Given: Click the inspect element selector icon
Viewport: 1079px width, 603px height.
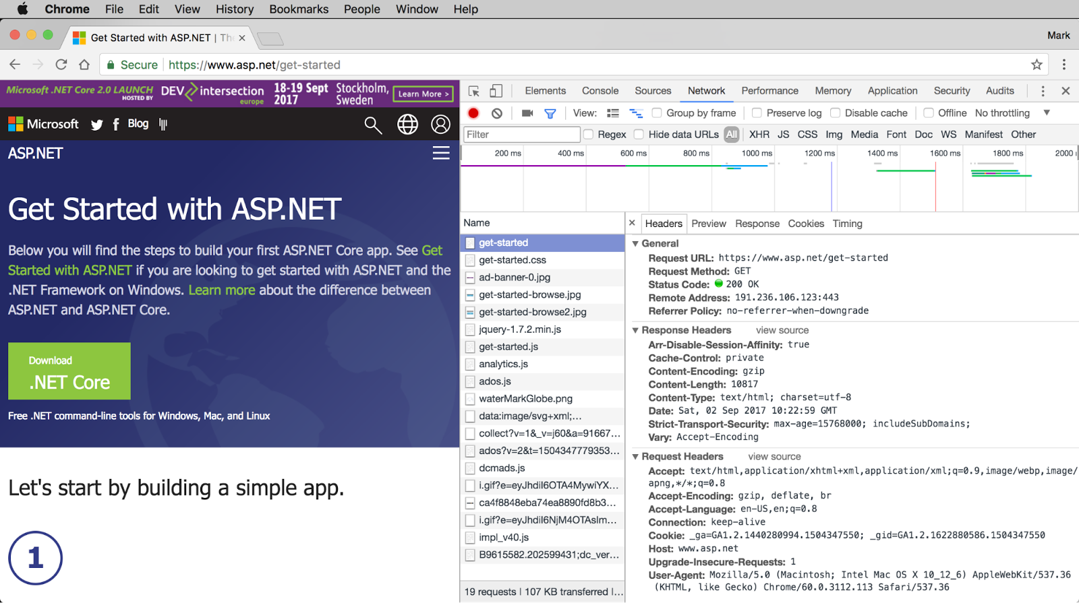Looking at the screenshot, I should click(x=474, y=91).
